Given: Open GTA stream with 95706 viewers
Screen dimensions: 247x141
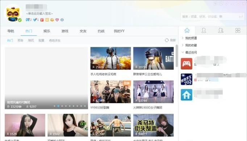Looking at the screenshot, I should pos(110,125).
